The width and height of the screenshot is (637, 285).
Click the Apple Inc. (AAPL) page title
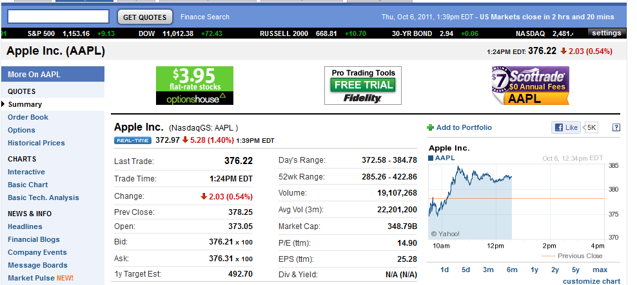click(56, 51)
